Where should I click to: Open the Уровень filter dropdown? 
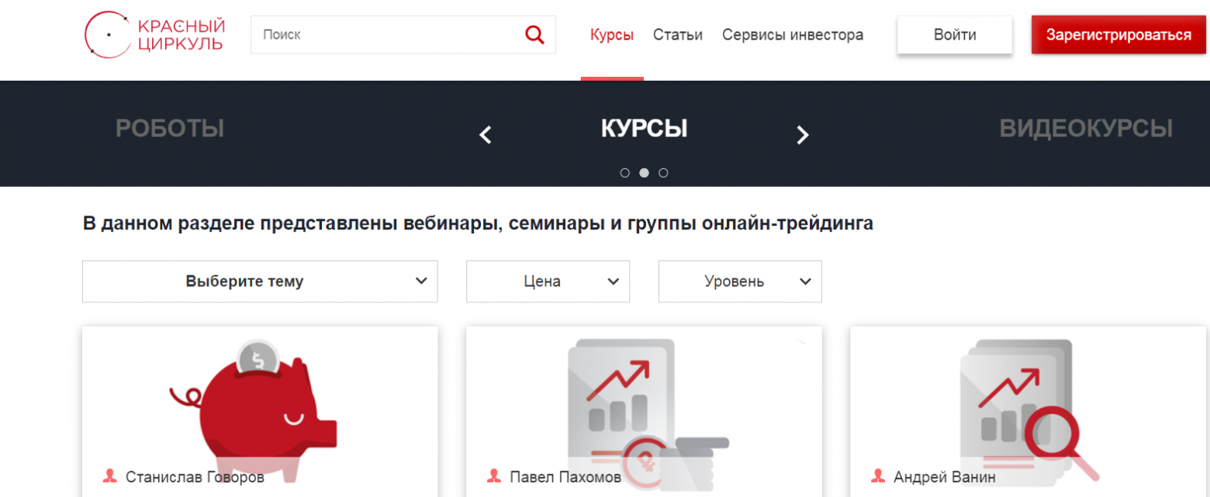pos(740,281)
